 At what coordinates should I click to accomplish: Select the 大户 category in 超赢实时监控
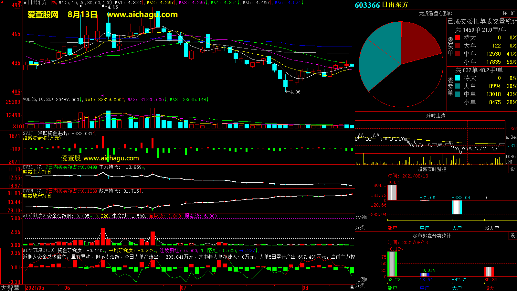click(457, 228)
